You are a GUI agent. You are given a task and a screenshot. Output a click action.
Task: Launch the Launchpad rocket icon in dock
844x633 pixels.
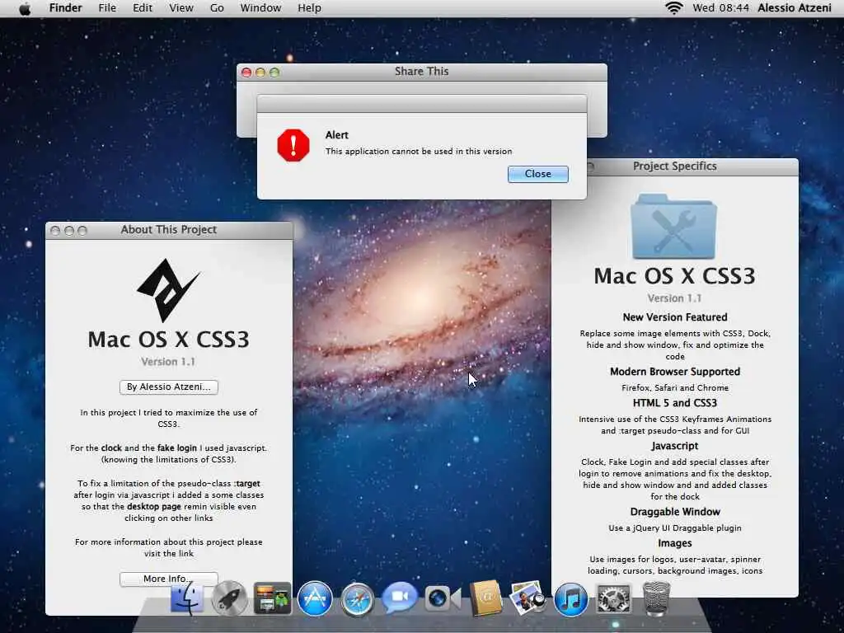(x=229, y=598)
